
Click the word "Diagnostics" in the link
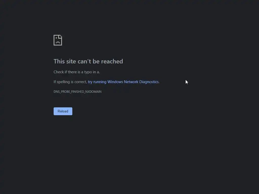[x=149, y=82]
